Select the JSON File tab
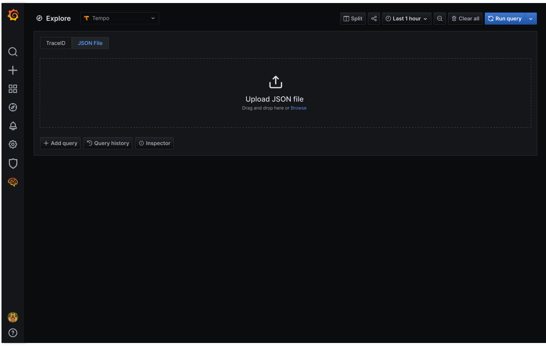 point(90,43)
